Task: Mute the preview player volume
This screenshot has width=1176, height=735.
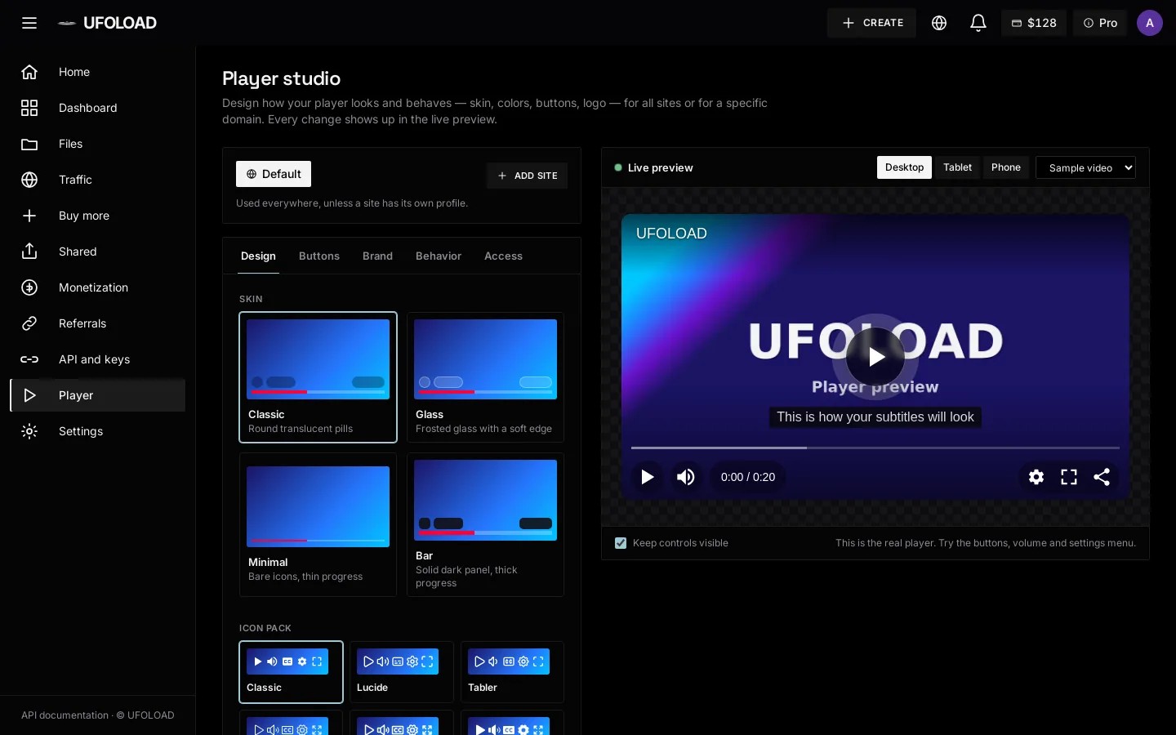Action: coord(686,477)
